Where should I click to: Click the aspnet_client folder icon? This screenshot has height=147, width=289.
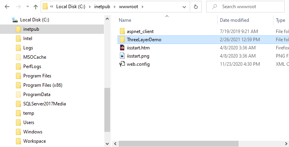coord(122,31)
